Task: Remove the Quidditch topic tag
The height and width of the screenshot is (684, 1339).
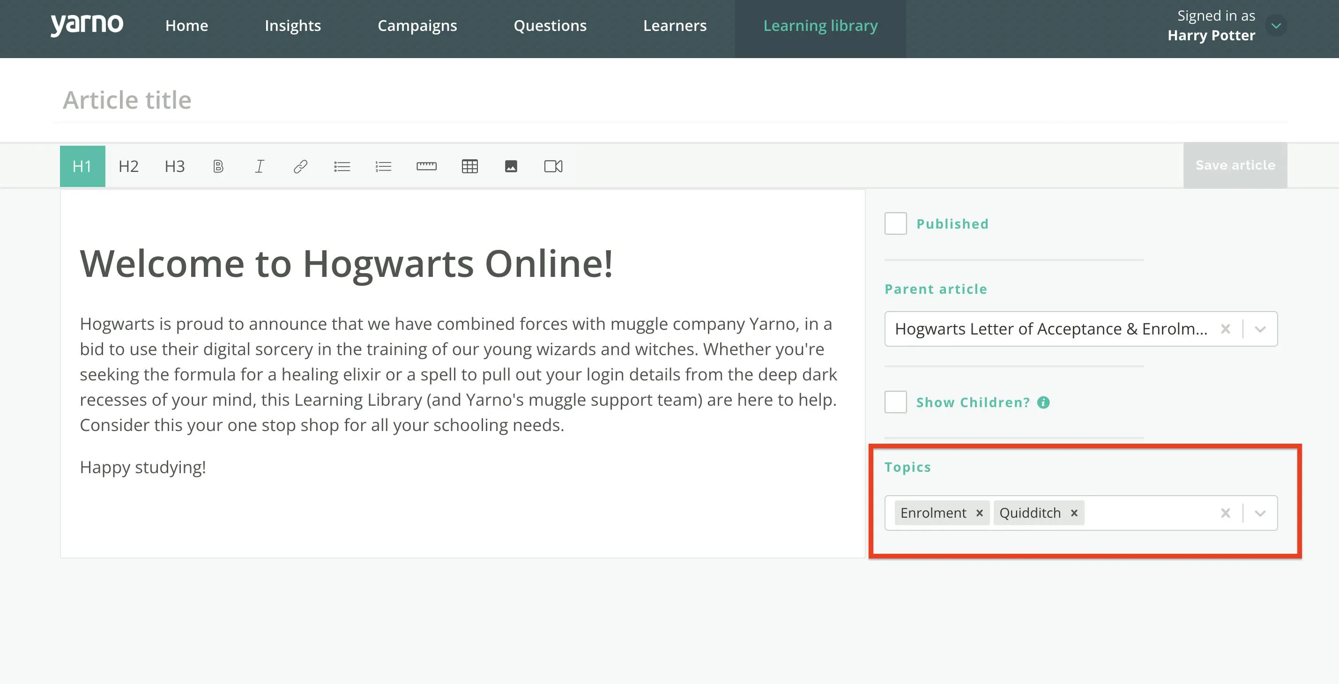Action: 1074,513
